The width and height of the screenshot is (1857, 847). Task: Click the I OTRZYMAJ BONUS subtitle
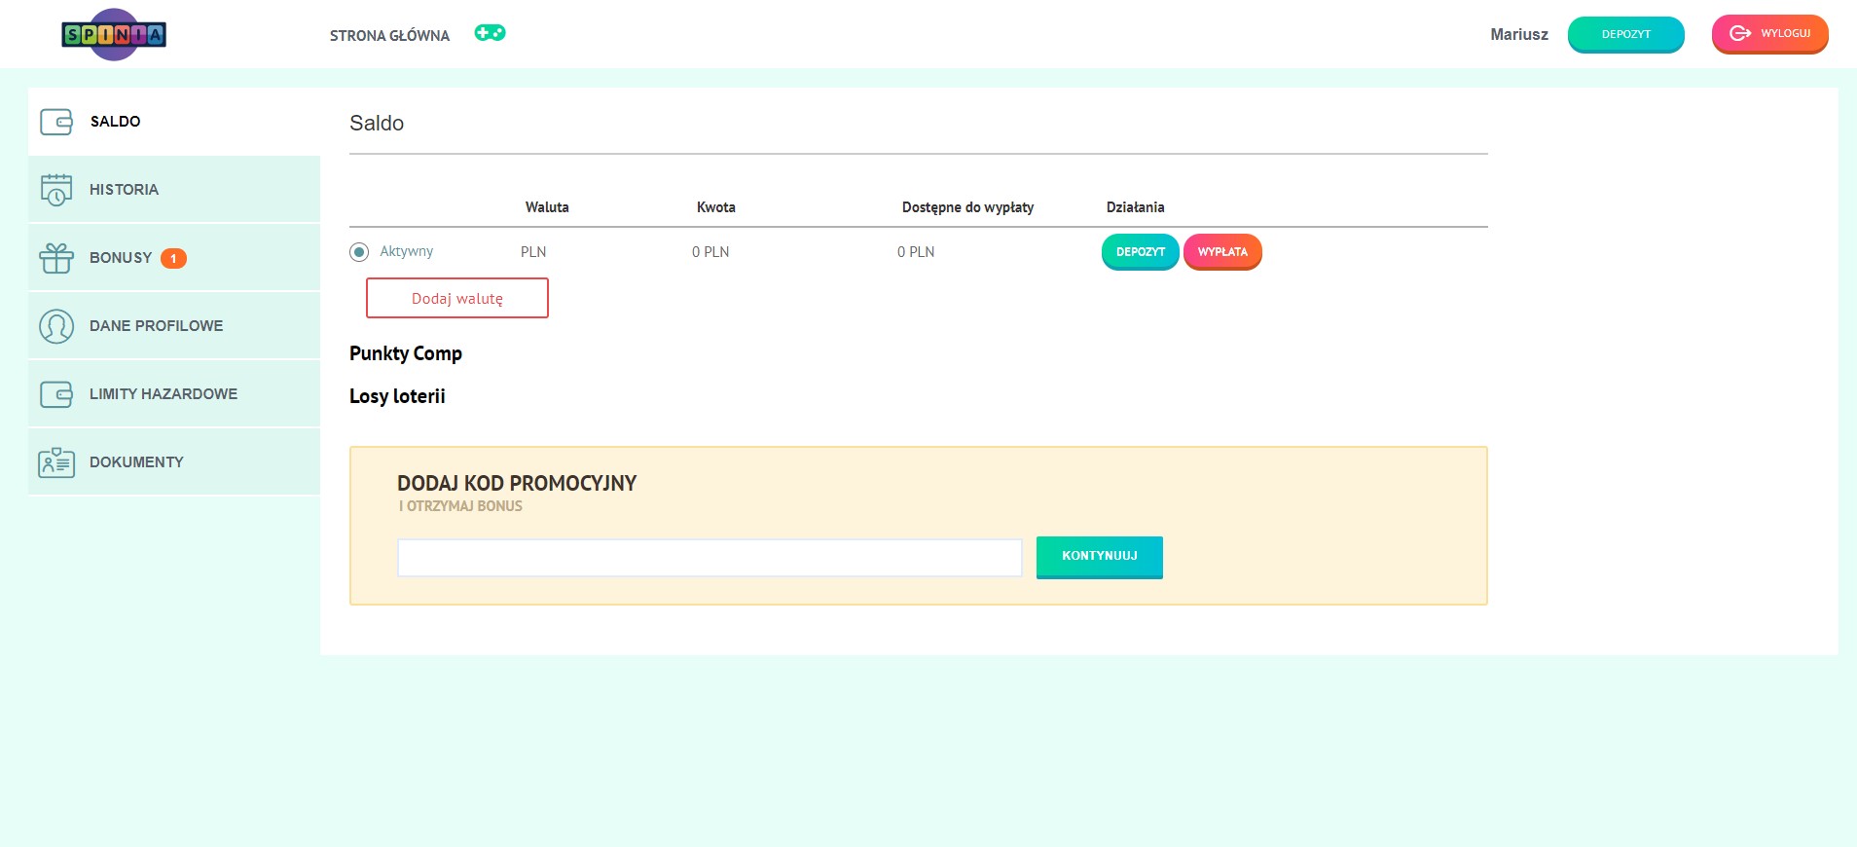[x=460, y=506]
